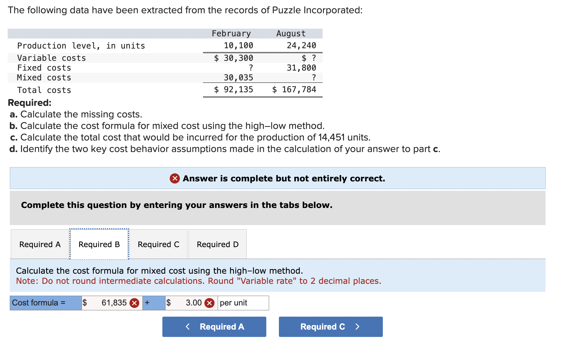Click the February total costs value 92,135

click(238, 89)
